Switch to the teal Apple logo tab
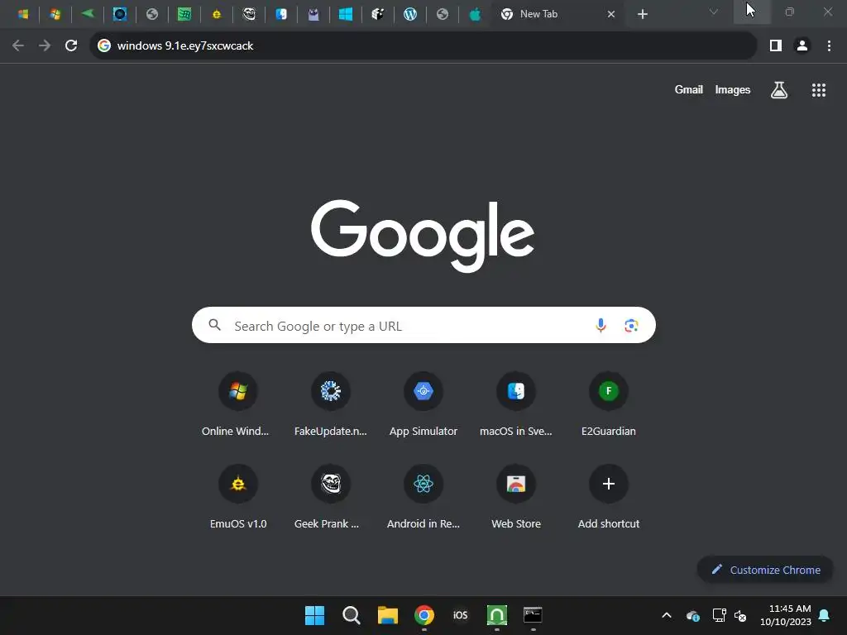847x635 pixels. (475, 14)
